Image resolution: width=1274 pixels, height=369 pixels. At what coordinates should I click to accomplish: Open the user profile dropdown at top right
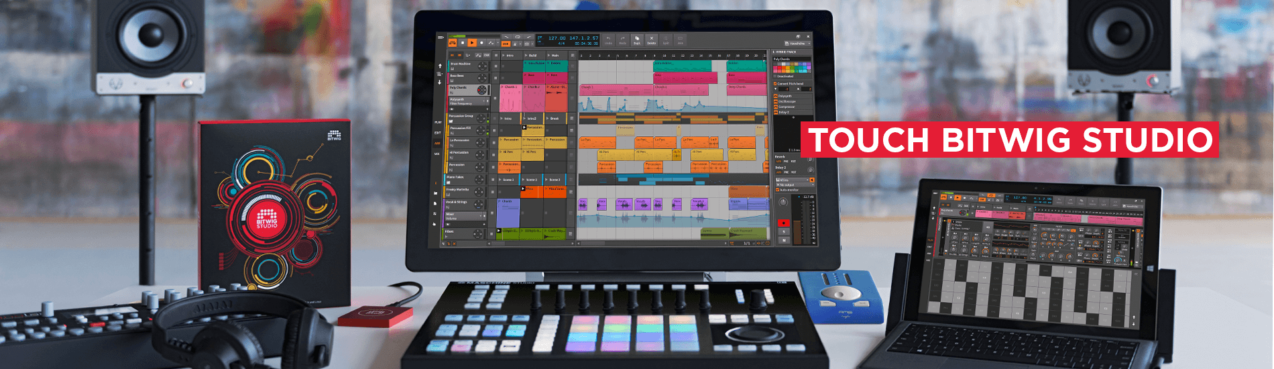(x=797, y=44)
